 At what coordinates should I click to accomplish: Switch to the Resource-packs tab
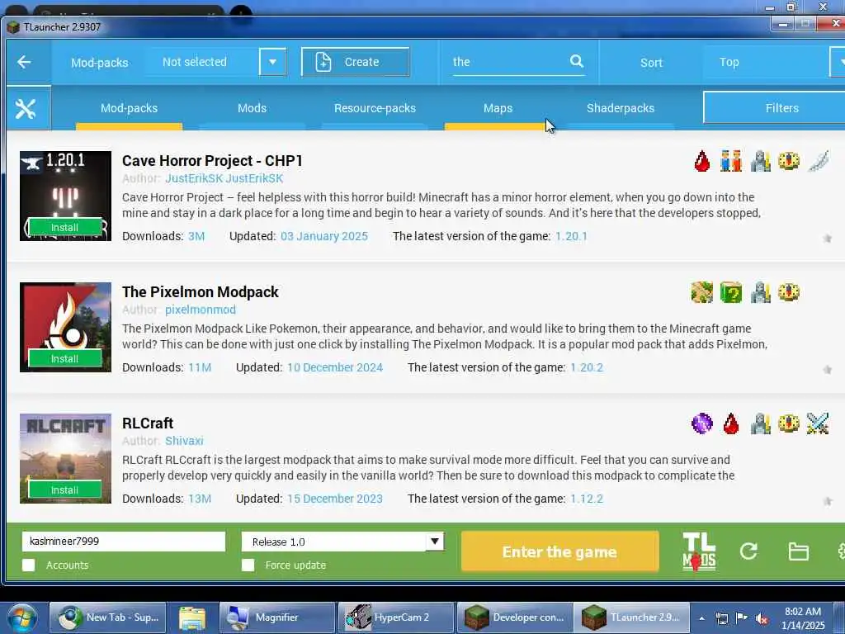tap(375, 108)
